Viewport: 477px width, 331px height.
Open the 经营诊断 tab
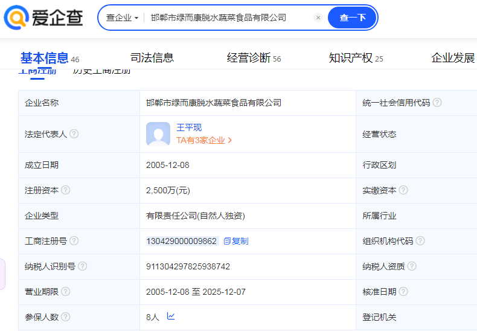tap(249, 58)
